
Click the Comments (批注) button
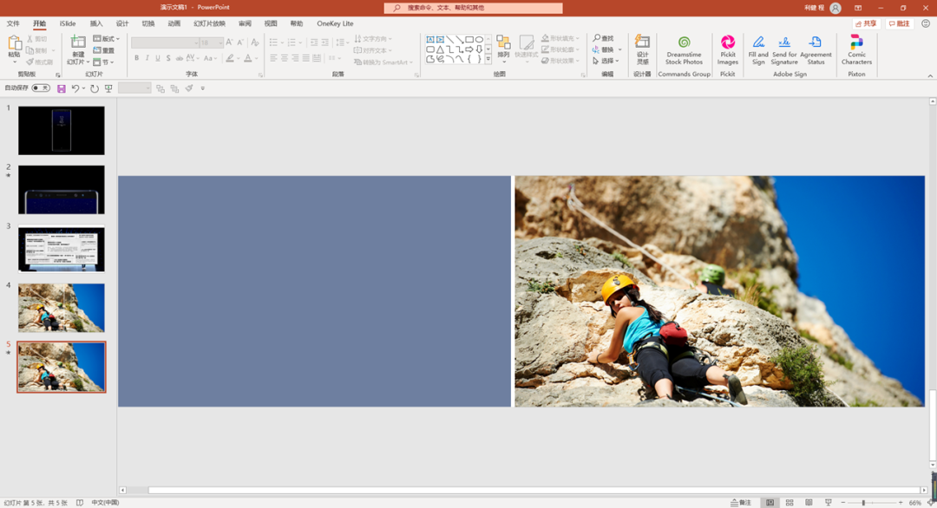click(x=900, y=23)
